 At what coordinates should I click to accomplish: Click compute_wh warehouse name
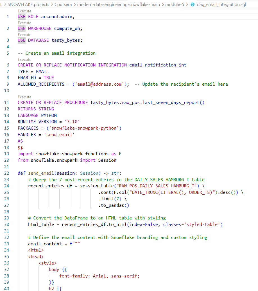coord(67,28)
